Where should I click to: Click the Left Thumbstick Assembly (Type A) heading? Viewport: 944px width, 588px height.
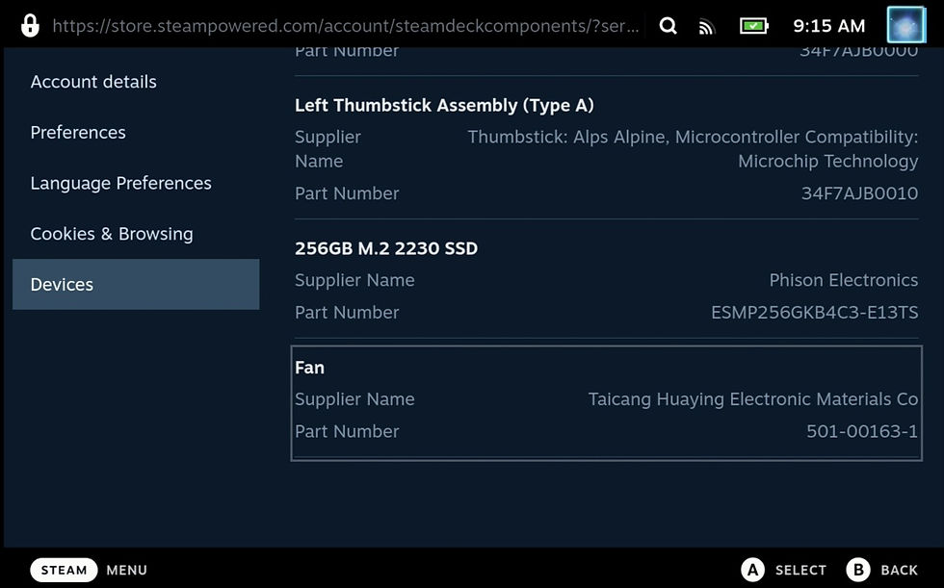444,105
